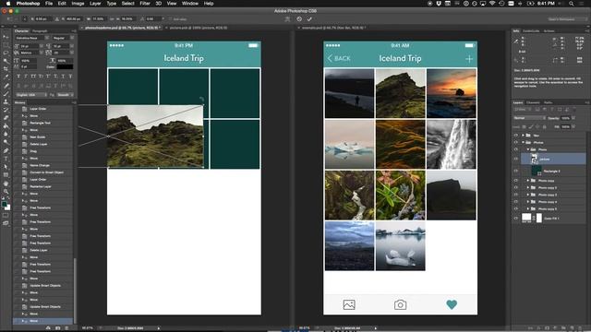The width and height of the screenshot is (591, 332).
Task: Open the font style Regular dropdown
Action: pyautogui.click(x=63, y=38)
